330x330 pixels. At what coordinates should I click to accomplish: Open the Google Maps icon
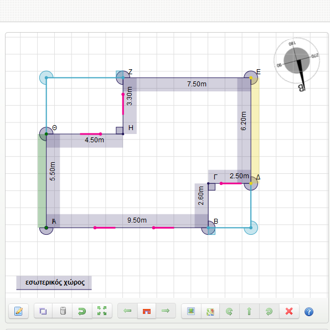pos(210,311)
